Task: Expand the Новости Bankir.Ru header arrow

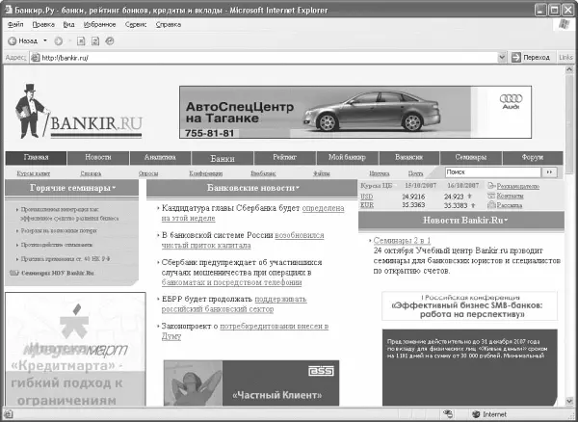Action: (506, 221)
